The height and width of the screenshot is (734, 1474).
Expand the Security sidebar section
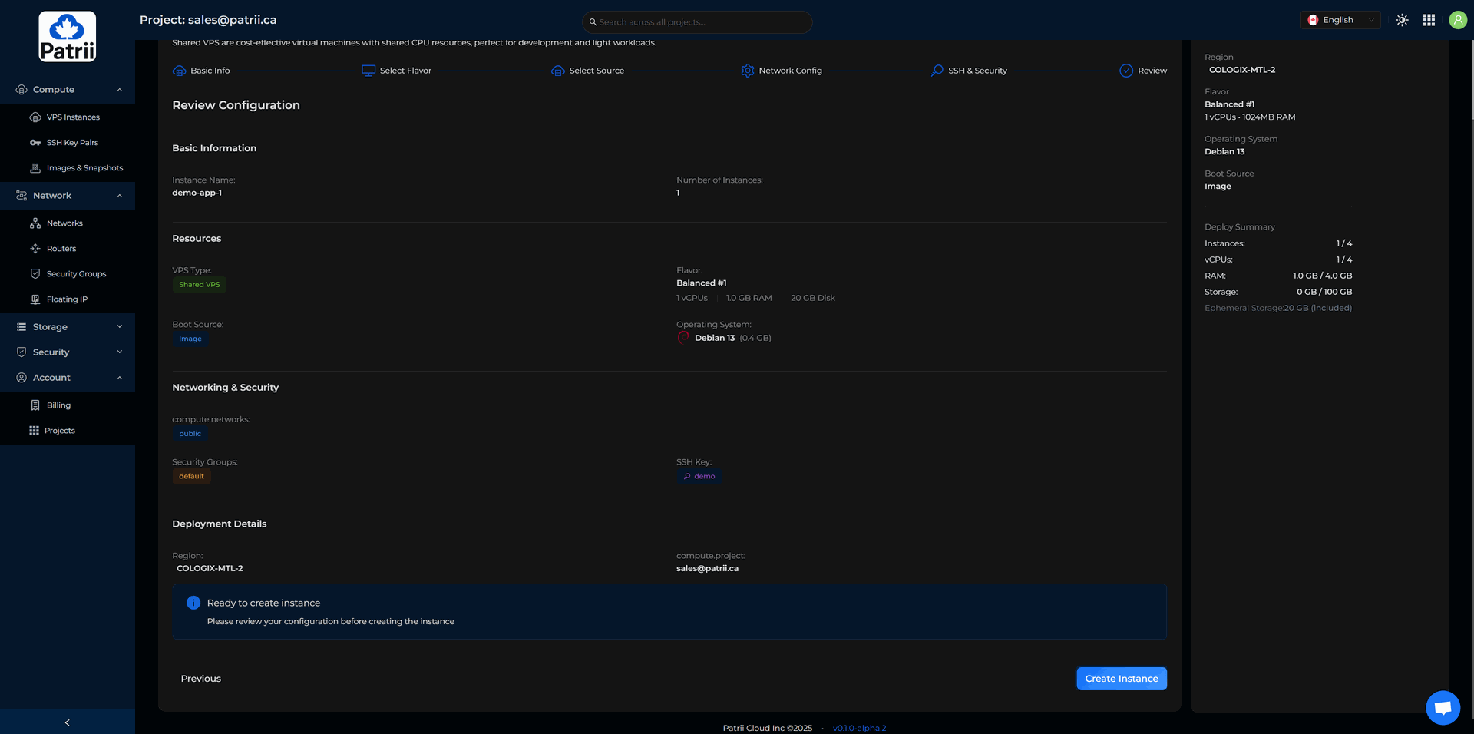pos(68,352)
